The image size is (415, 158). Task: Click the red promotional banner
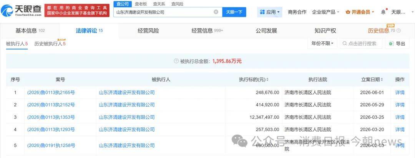tap(77, 10)
